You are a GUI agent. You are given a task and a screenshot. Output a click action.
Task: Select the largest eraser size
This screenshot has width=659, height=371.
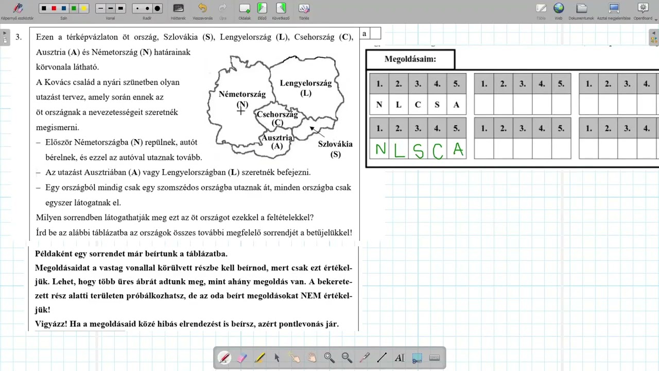pos(158,8)
